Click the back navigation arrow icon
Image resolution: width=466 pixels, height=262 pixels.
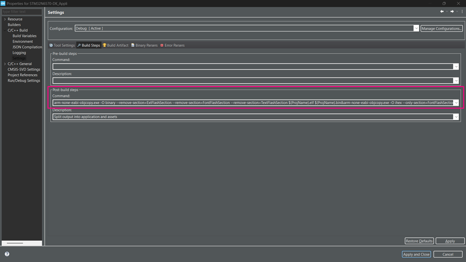442,11
